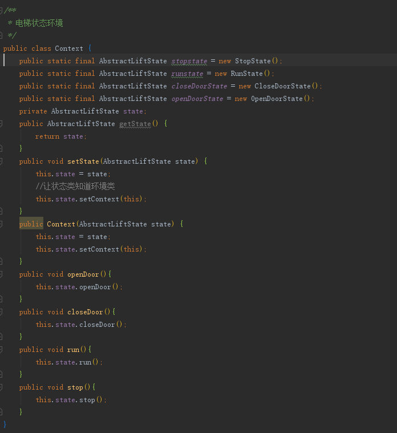Click the this.state.closeDoor() call
The image size is (397, 433).
pos(79,325)
